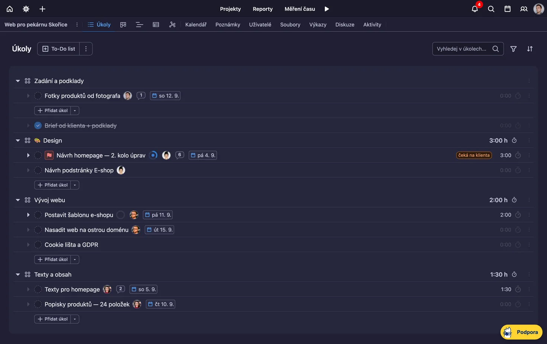This screenshot has width=547, height=344.
Task: Open the 6 comments on Návrh homepage
Action: [x=179, y=155]
